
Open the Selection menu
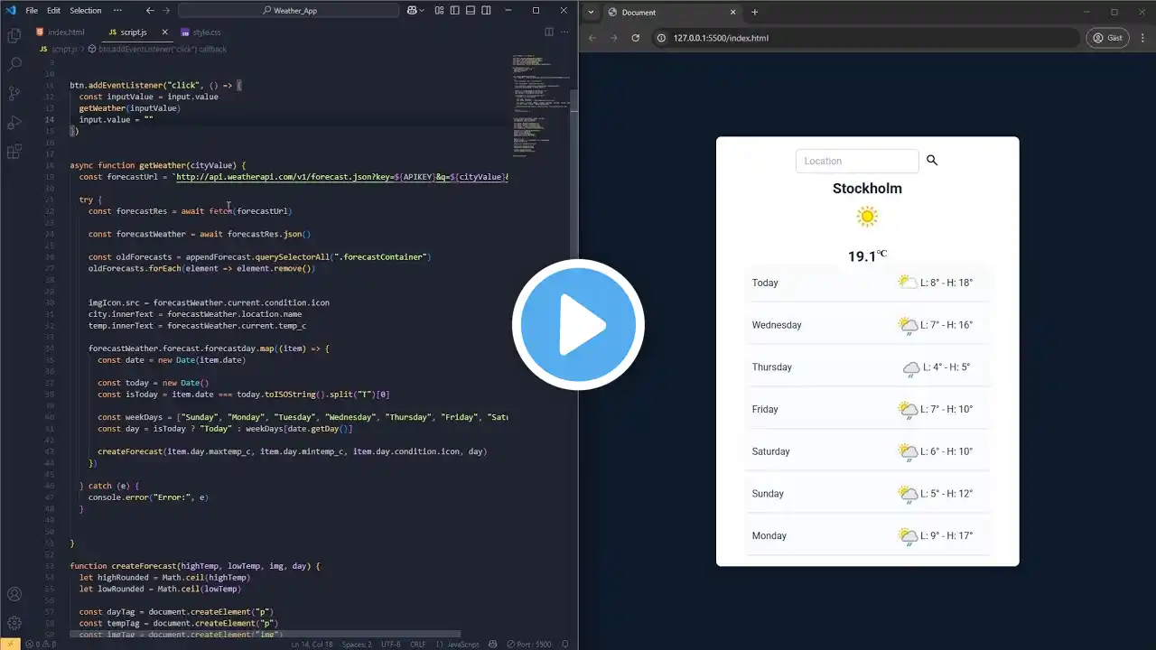click(86, 11)
